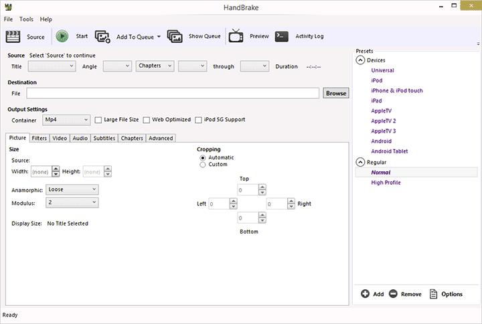Click the HandBrake app icon in title bar
The height and width of the screenshot is (324, 482).
click(x=8, y=7)
